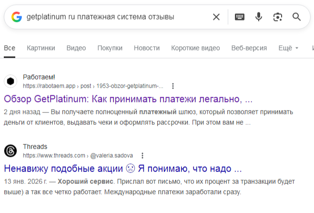This screenshot has height=213, width=314.
Task: Switch to the Видео tab
Action: [x=76, y=48]
